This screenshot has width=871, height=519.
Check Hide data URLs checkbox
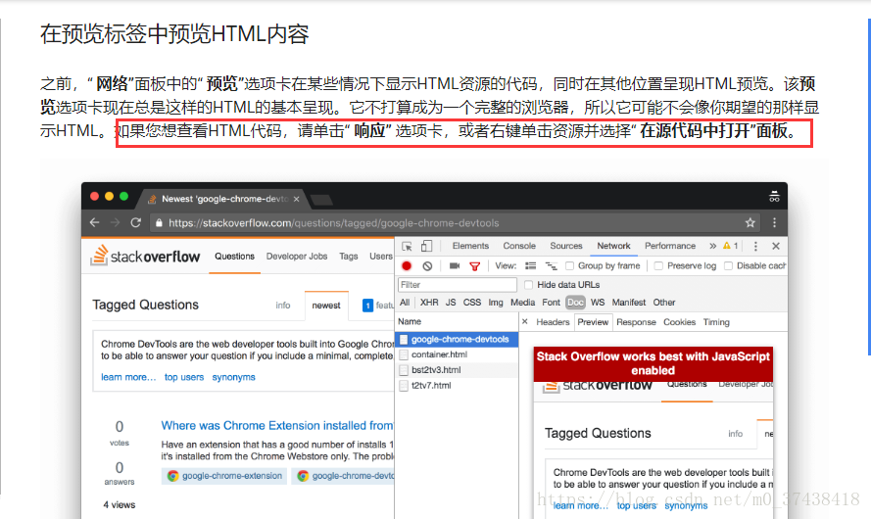(x=528, y=285)
